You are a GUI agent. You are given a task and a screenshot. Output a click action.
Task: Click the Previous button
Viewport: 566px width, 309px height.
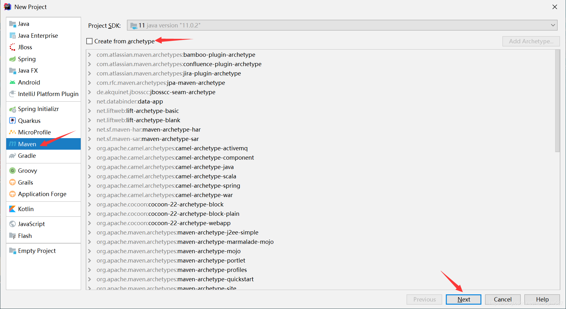424,299
